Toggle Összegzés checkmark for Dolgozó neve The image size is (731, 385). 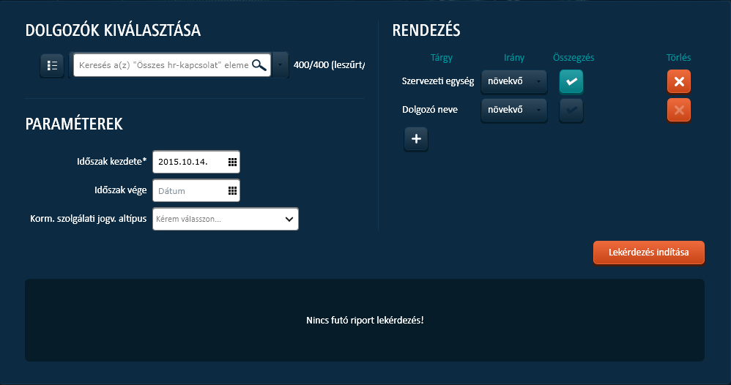571,111
